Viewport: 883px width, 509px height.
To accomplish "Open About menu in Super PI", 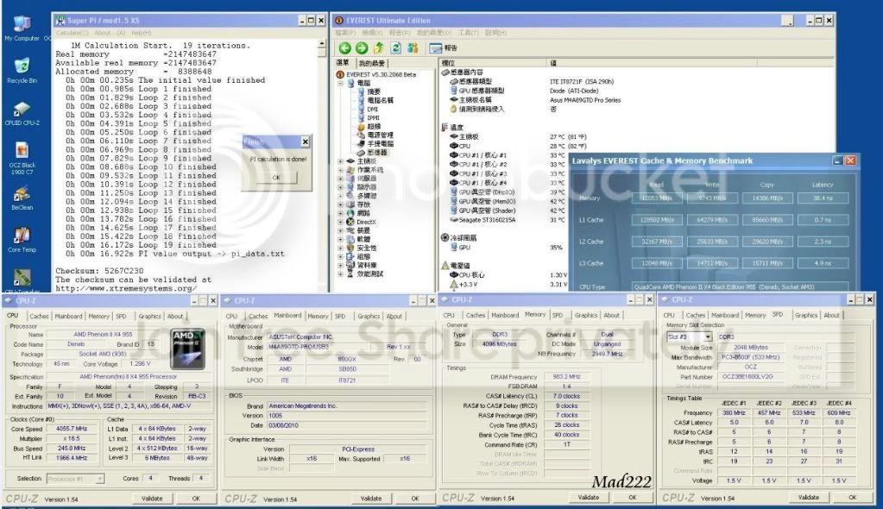I will tap(110, 33).
